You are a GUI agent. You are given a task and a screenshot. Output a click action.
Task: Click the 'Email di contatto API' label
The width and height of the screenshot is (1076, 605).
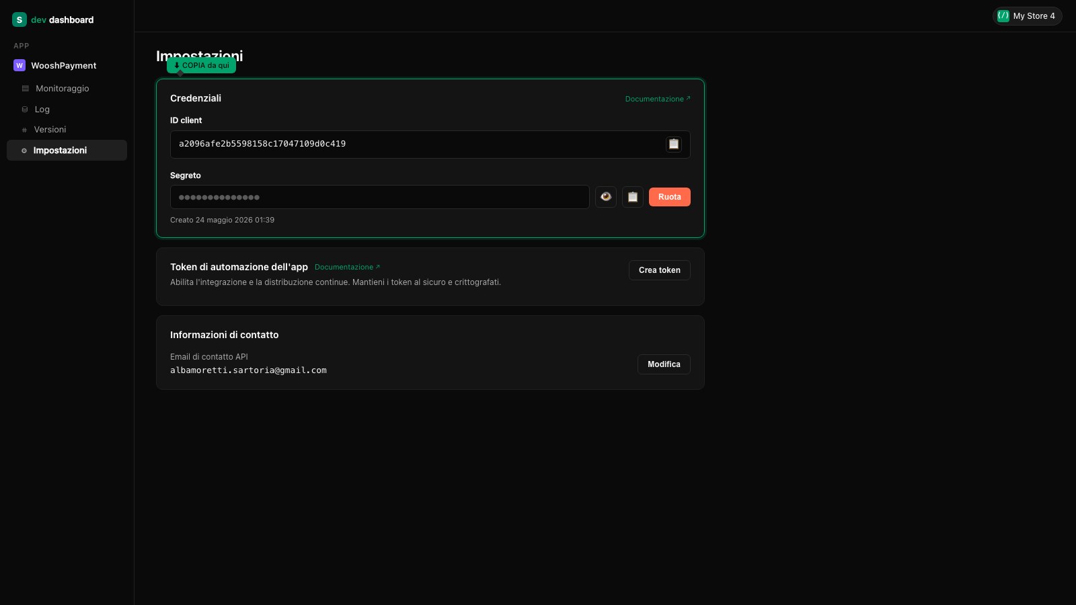click(x=209, y=357)
